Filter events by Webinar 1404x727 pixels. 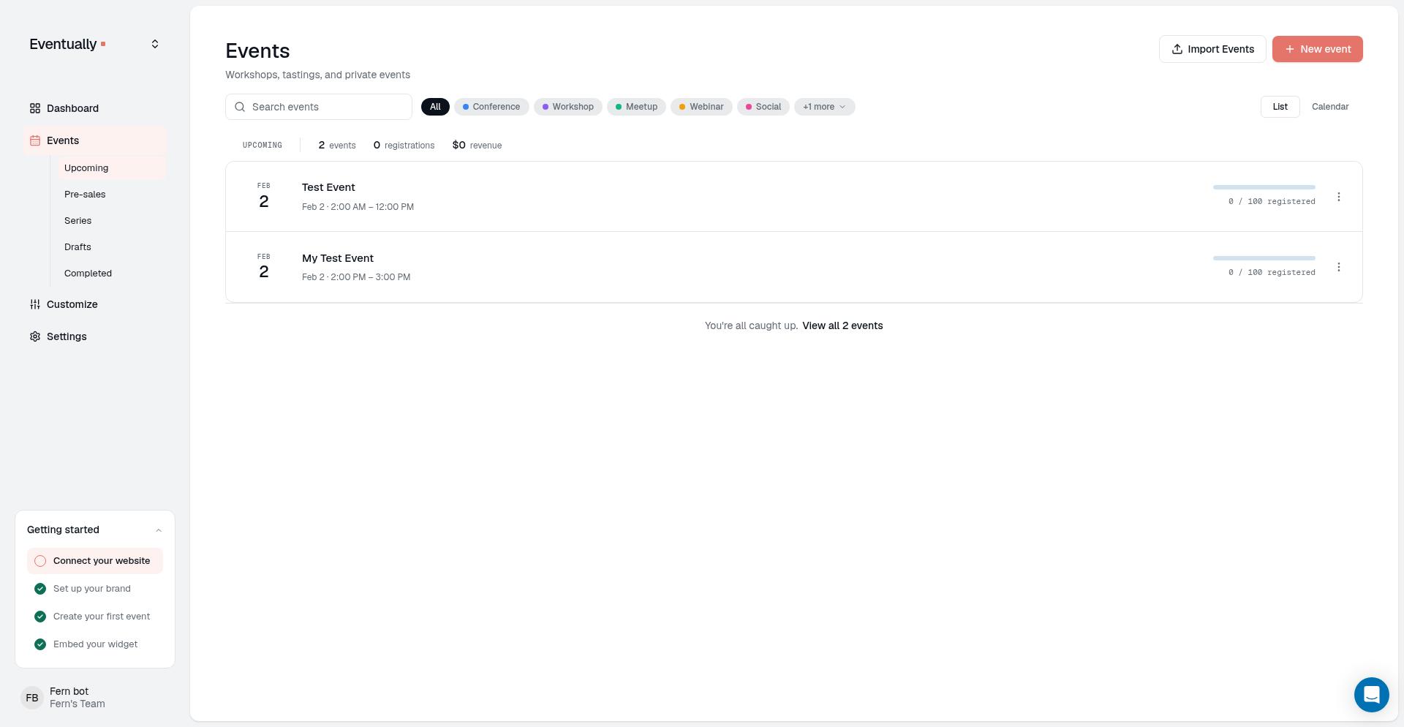click(x=701, y=107)
